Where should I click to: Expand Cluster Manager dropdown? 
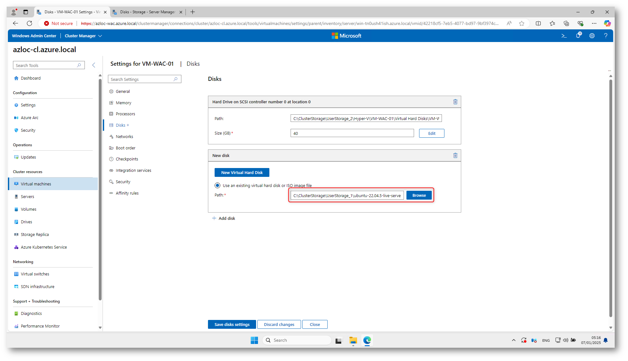click(x=83, y=36)
